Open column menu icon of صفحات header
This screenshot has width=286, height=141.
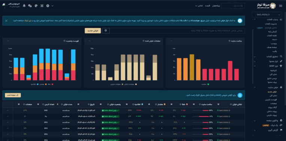19,104
